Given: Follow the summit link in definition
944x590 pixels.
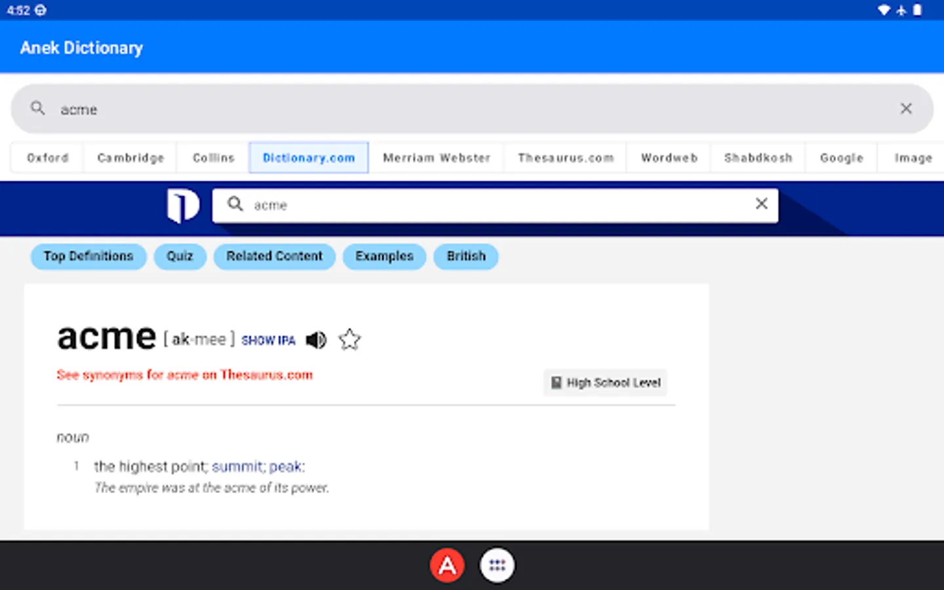Looking at the screenshot, I should pos(237,467).
